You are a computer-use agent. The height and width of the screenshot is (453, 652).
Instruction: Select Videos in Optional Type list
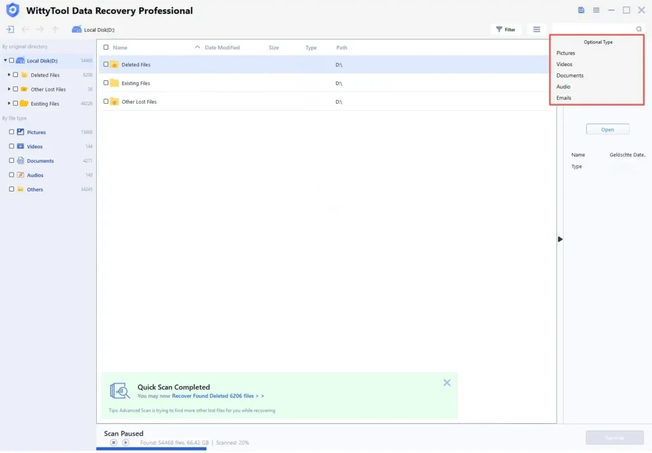tap(564, 64)
